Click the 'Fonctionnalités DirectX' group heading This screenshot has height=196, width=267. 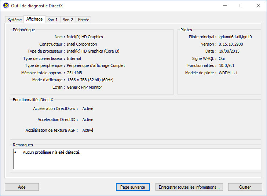click(x=33, y=100)
